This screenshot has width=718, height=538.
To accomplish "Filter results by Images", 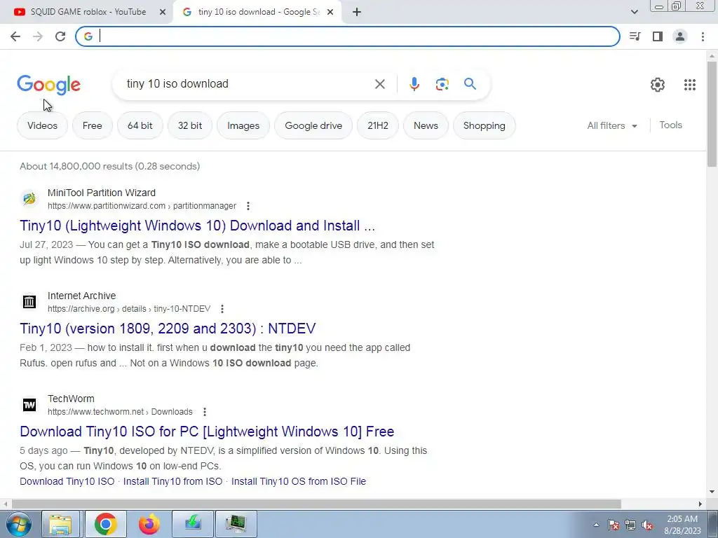I will [x=243, y=125].
